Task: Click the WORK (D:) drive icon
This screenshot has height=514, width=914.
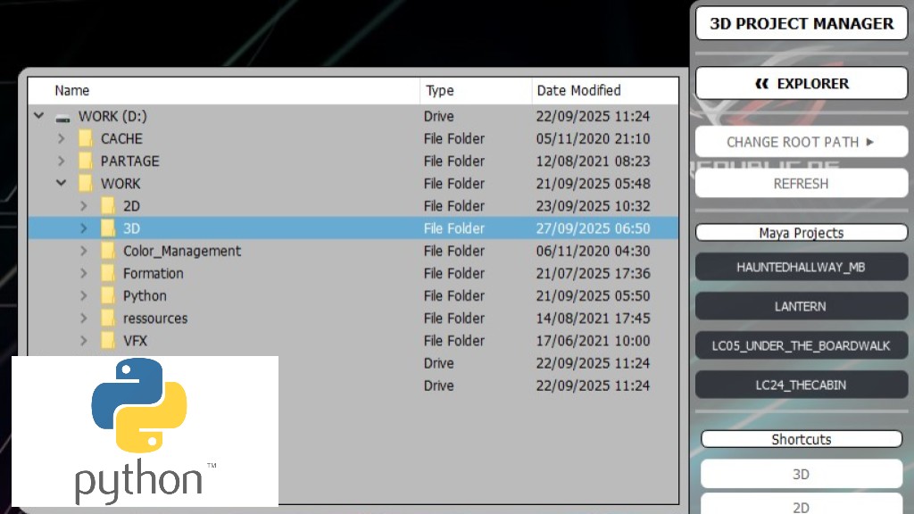Action: [62, 117]
